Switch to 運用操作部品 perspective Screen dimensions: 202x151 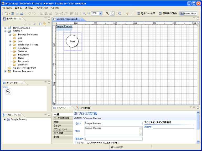click(x=168, y=13)
